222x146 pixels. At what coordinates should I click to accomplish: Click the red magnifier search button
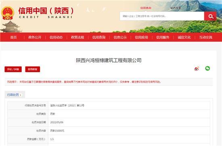pos(210,16)
